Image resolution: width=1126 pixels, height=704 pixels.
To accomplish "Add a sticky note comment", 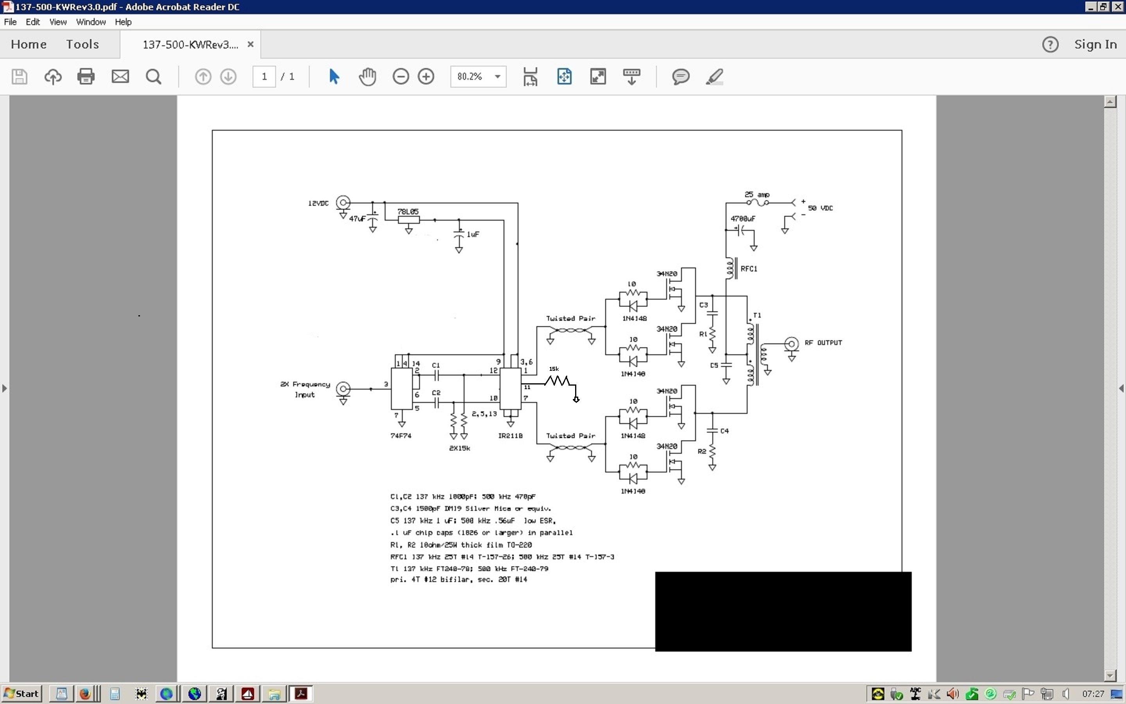I will 681,76.
